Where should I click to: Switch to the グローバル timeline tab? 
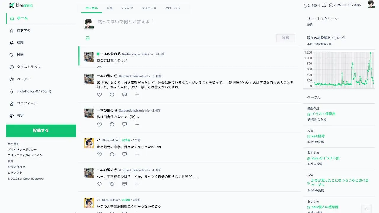pyautogui.click(x=172, y=8)
